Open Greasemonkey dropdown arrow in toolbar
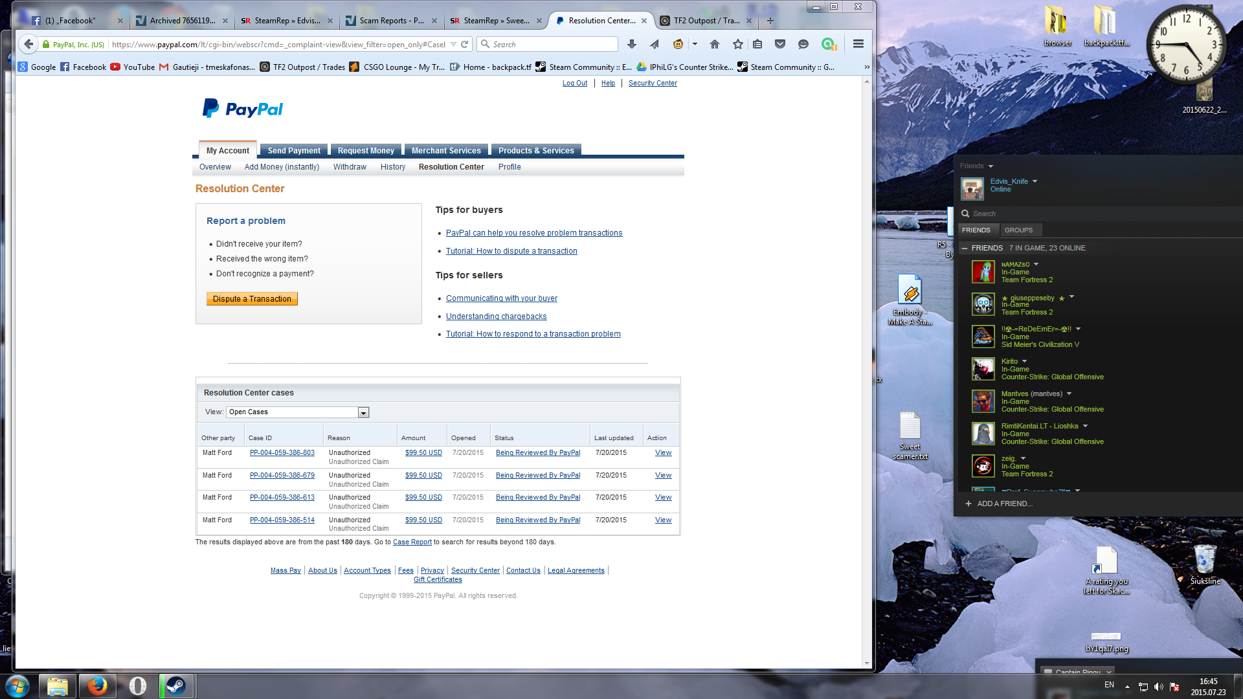1243x699 pixels. (695, 44)
